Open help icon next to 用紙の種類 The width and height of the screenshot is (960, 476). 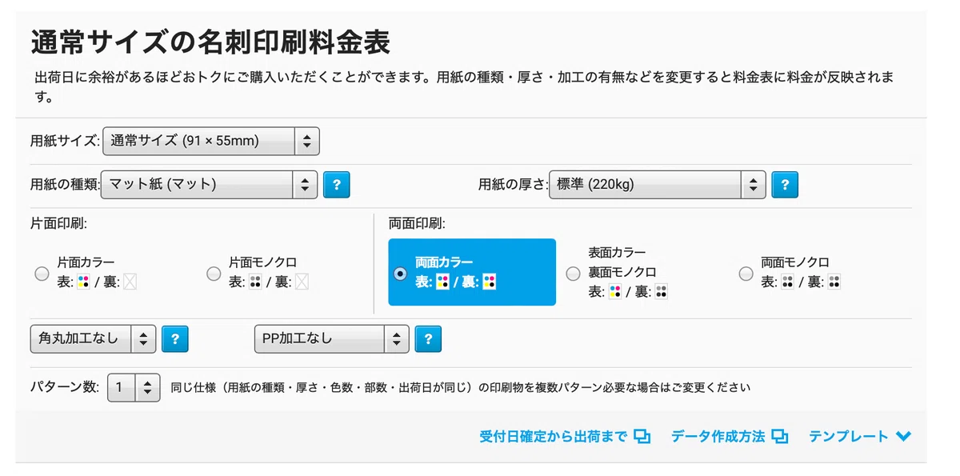tap(337, 185)
